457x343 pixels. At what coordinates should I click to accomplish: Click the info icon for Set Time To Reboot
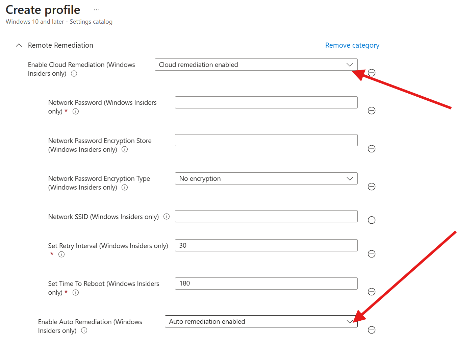(x=75, y=292)
